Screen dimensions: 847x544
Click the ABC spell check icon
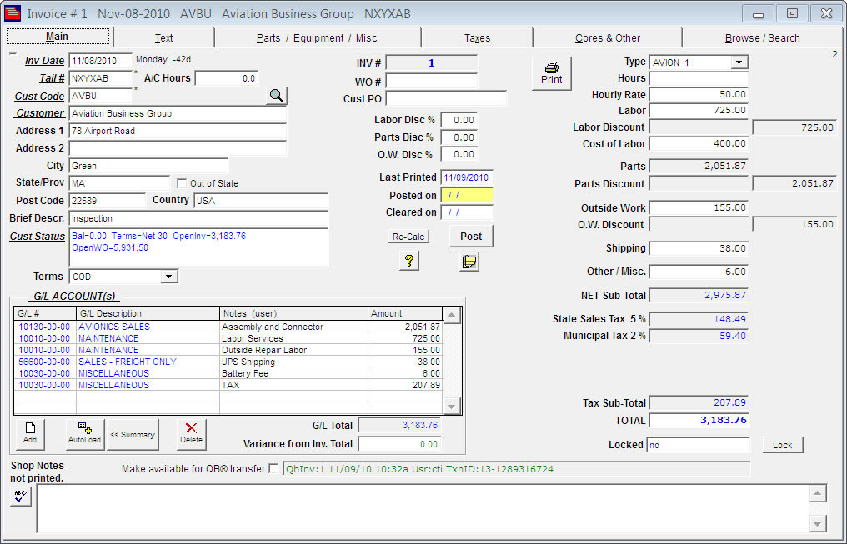click(x=21, y=497)
